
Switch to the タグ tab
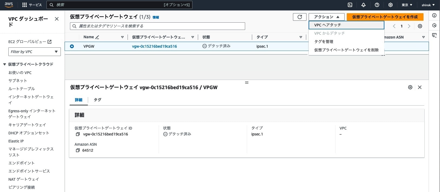click(97, 100)
